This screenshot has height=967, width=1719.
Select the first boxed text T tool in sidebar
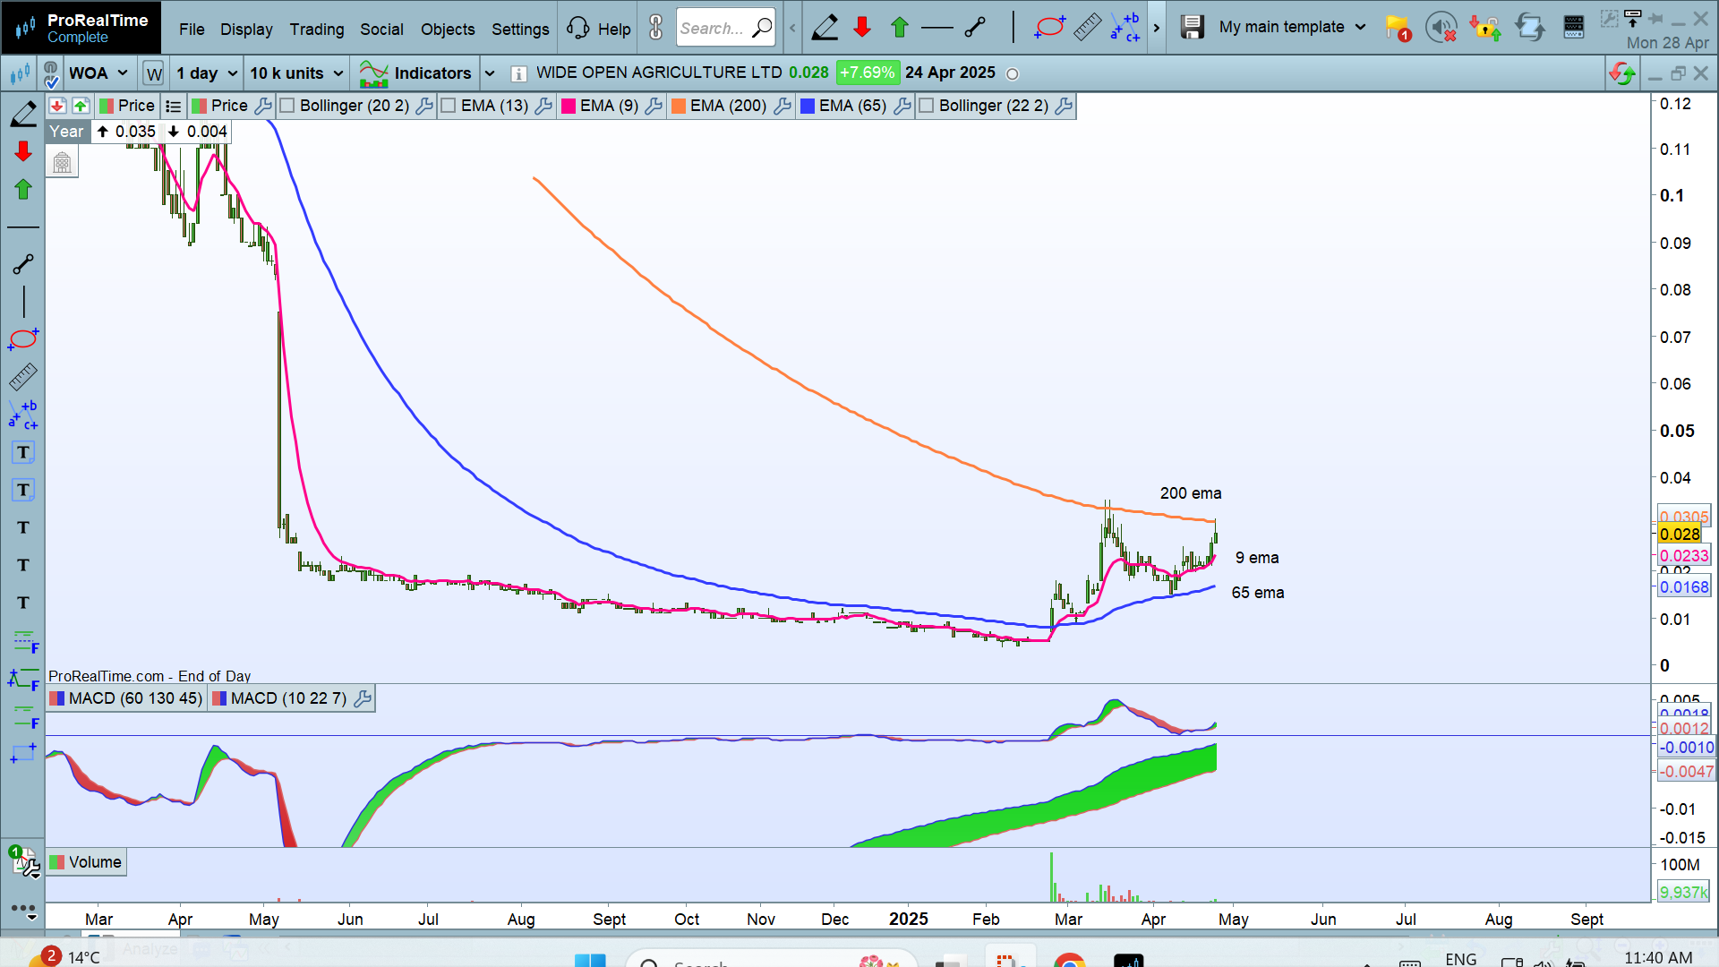point(23,452)
